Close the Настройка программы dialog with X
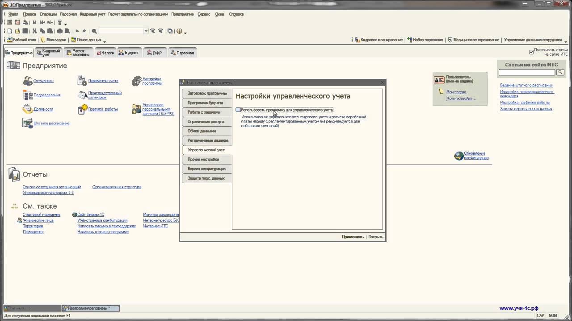Viewport: 572px width, 321px height. 382,82
